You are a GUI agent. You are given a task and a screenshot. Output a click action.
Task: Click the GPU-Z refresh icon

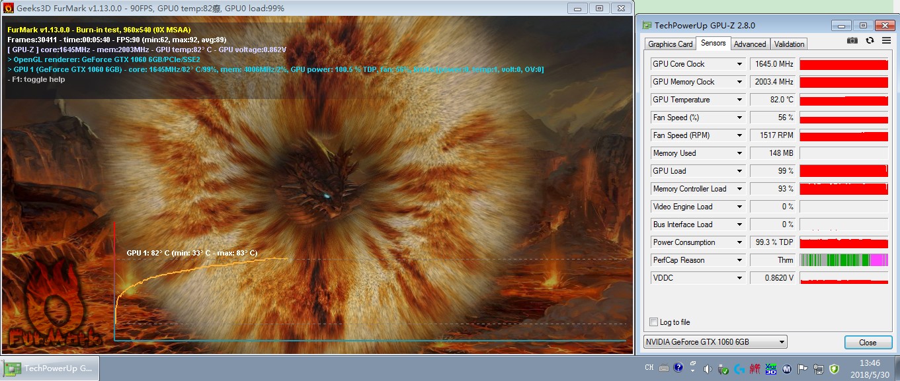(x=869, y=40)
